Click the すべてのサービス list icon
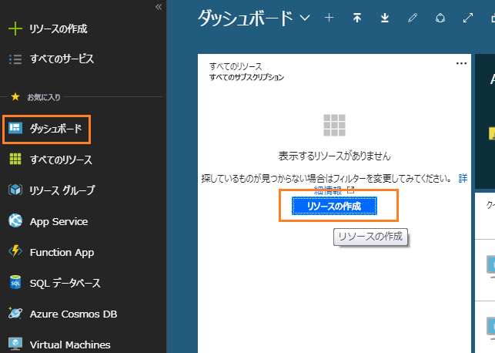 click(15, 59)
